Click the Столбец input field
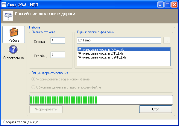 [58, 55]
